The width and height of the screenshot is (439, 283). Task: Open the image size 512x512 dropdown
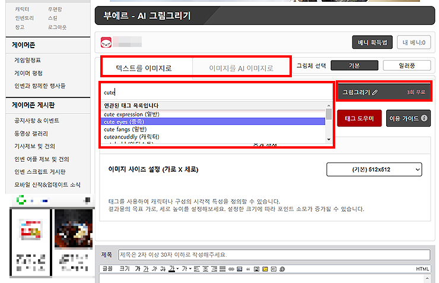point(374,169)
